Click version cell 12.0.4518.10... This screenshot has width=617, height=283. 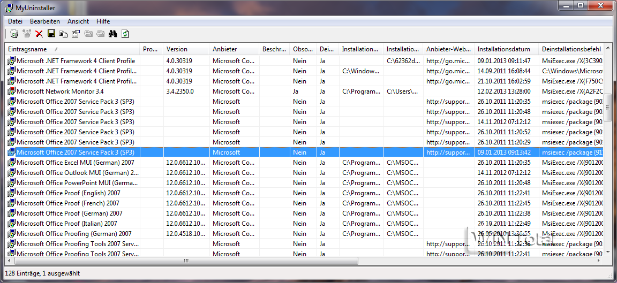point(185,233)
